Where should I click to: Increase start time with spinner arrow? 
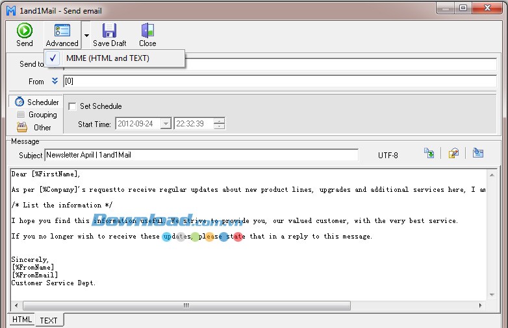[x=220, y=121]
